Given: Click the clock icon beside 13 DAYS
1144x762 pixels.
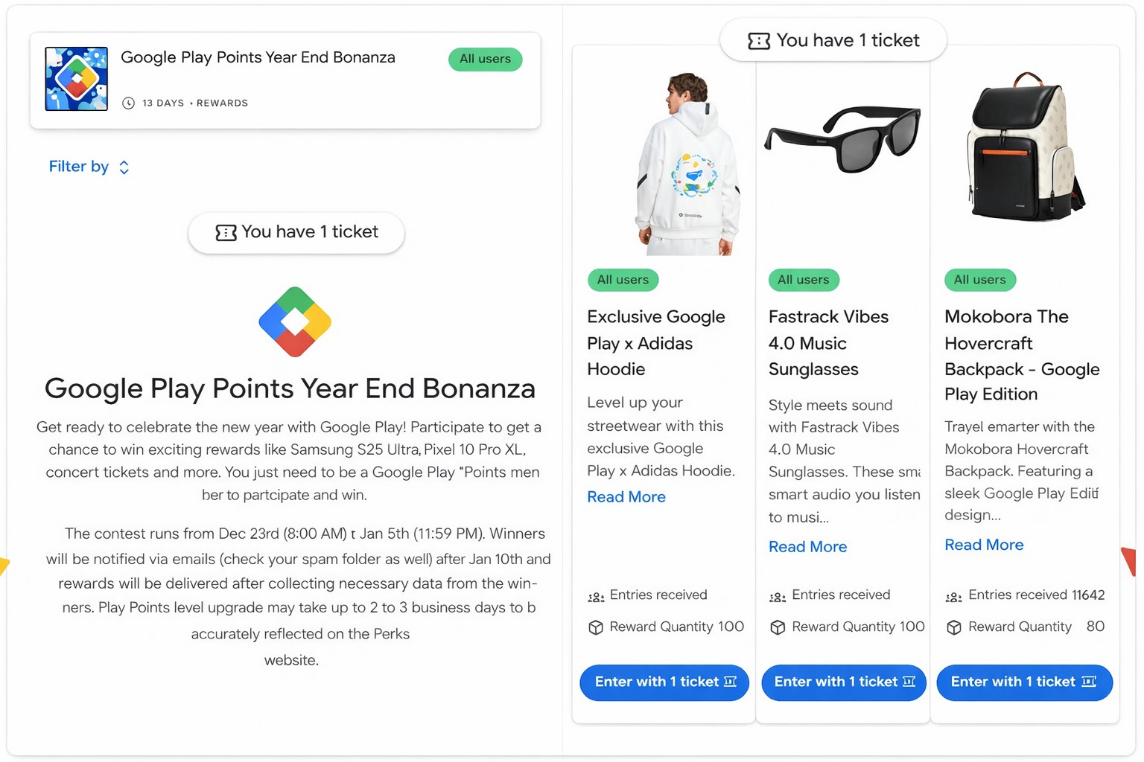Looking at the screenshot, I should (128, 103).
